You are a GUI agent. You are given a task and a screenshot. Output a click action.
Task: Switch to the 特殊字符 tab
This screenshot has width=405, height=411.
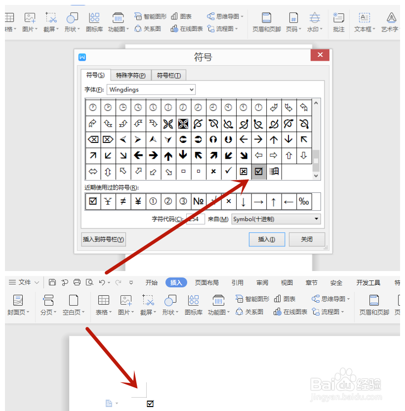130,75
